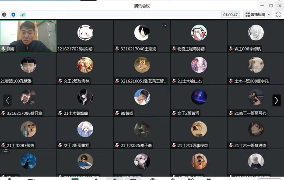Screen dimensions: 284x180
Task: Toggle the microphone icon on 润甫's video tile
Action: (3, 49)
